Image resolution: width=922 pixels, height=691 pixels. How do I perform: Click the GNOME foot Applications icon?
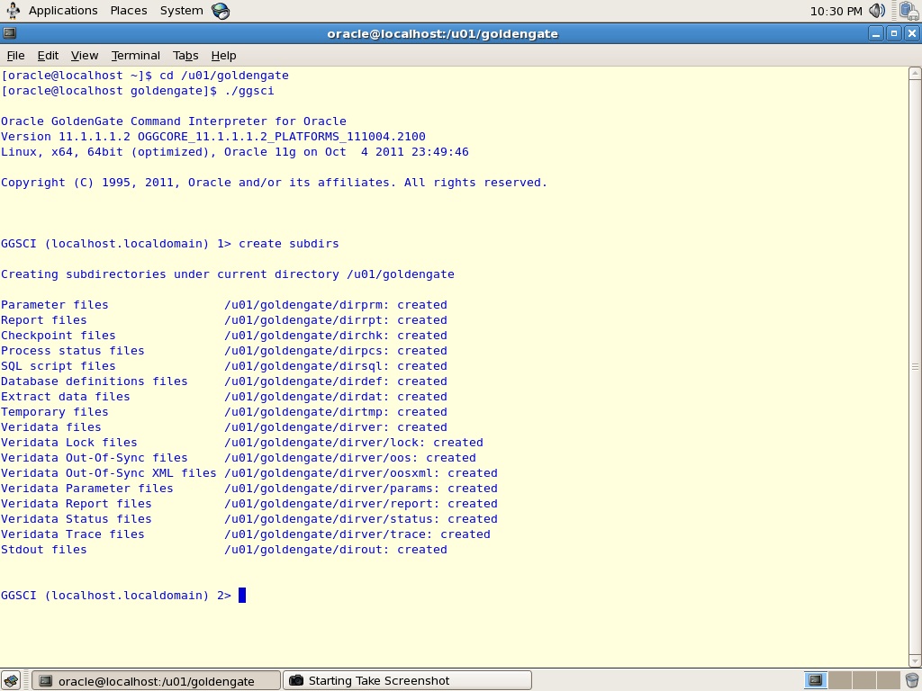(13, 11)
